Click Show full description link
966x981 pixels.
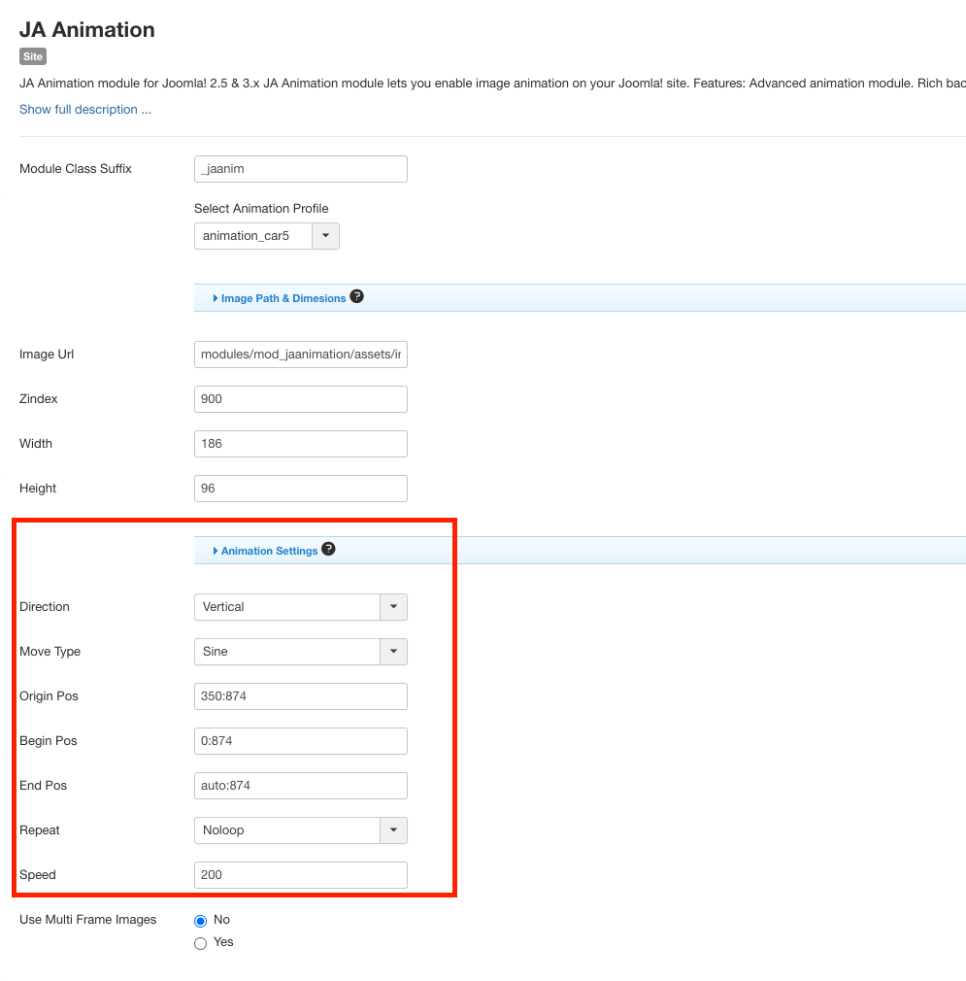coord(85,110)
